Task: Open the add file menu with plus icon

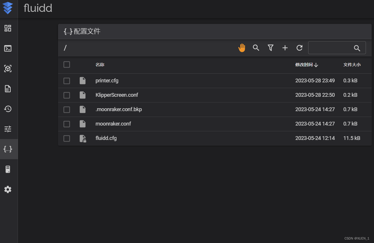Action: pyautogui.click(x=285, y=48)
